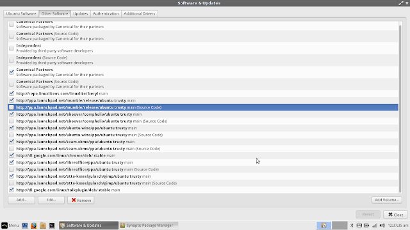Select the Other Software tab
The height and width of the screenshot is (230, 410).
tap(54, 13)
